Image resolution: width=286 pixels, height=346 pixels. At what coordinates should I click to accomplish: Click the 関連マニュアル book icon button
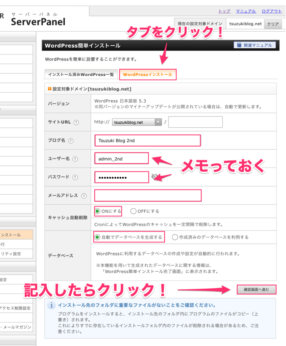[255, 45]
